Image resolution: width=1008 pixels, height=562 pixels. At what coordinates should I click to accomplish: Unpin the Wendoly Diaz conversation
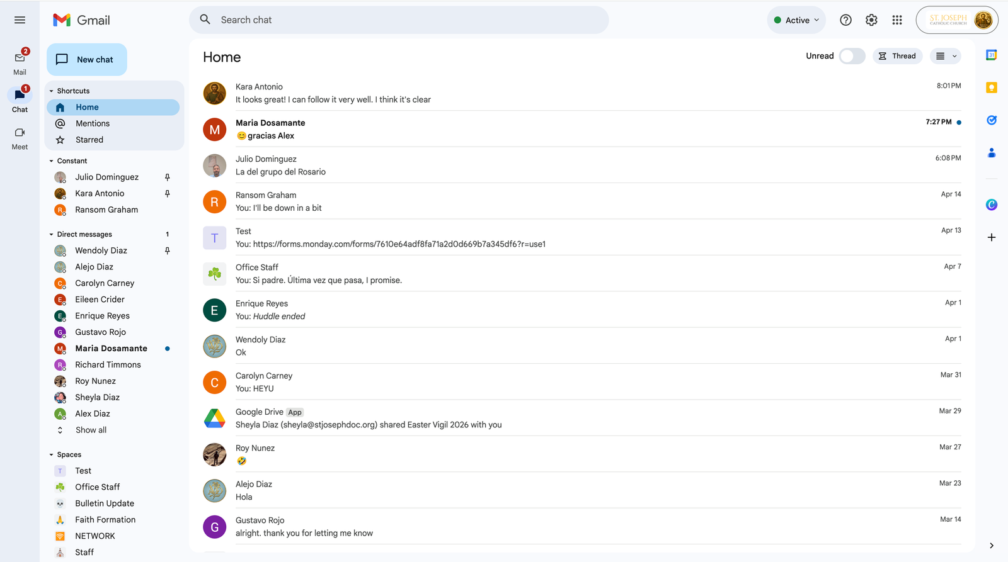[167, 250]
